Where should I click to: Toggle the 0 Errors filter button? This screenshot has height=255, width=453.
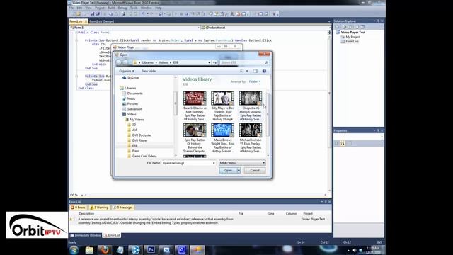(78, 208)
